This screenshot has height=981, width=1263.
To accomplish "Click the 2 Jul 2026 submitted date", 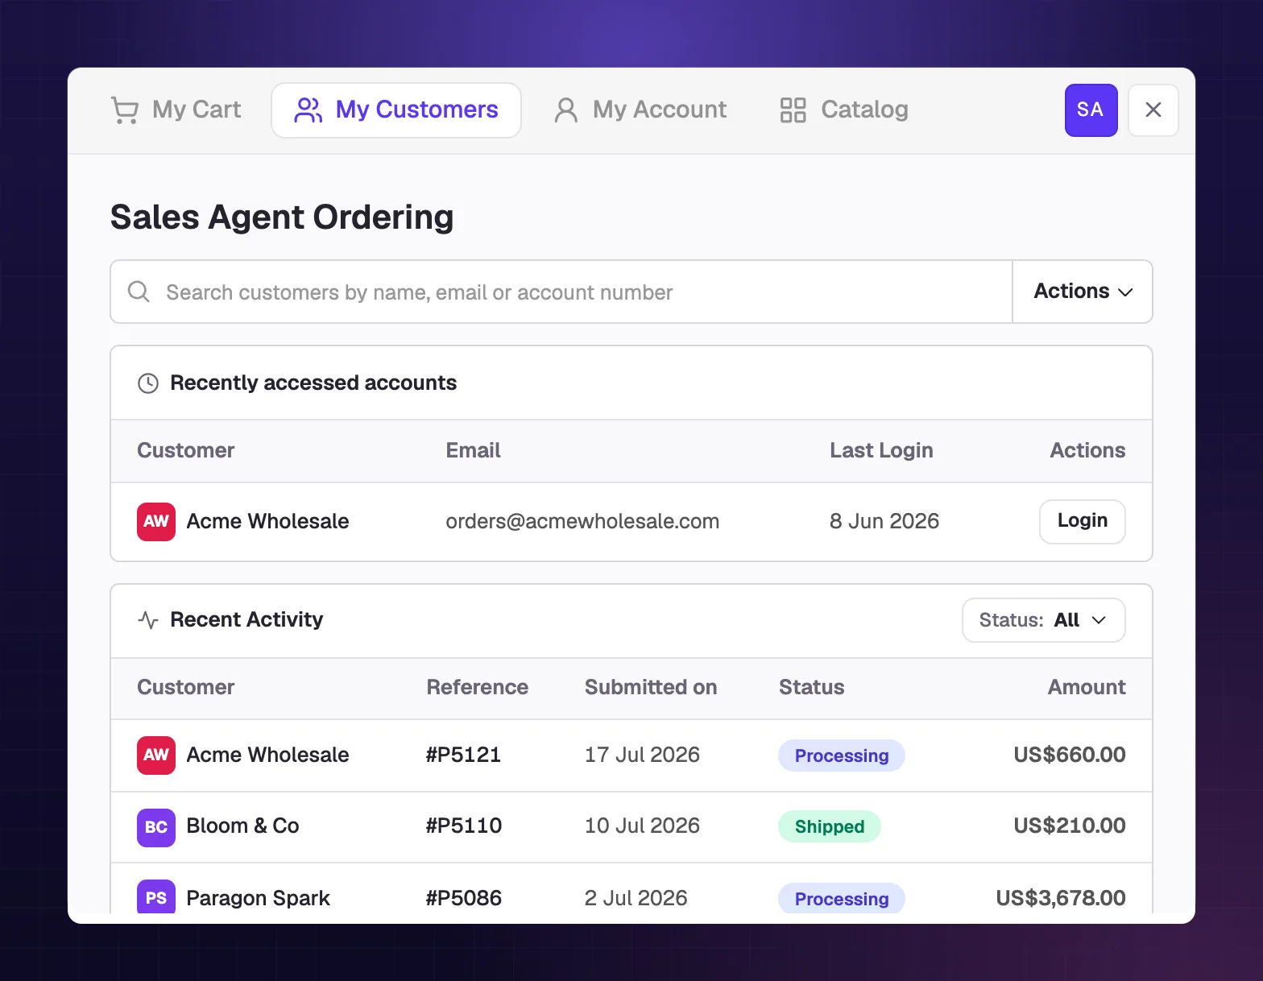I will (636, 898).
